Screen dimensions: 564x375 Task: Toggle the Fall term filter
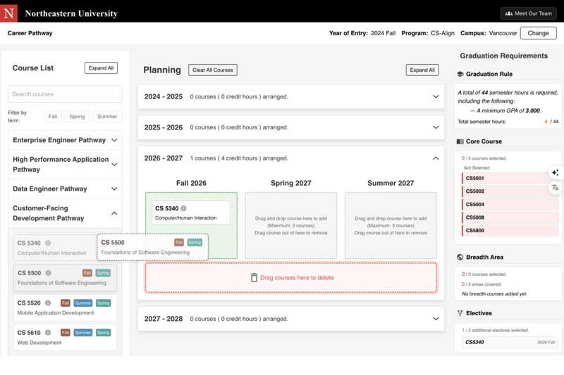pyautogui.click(x=53, y=117)
